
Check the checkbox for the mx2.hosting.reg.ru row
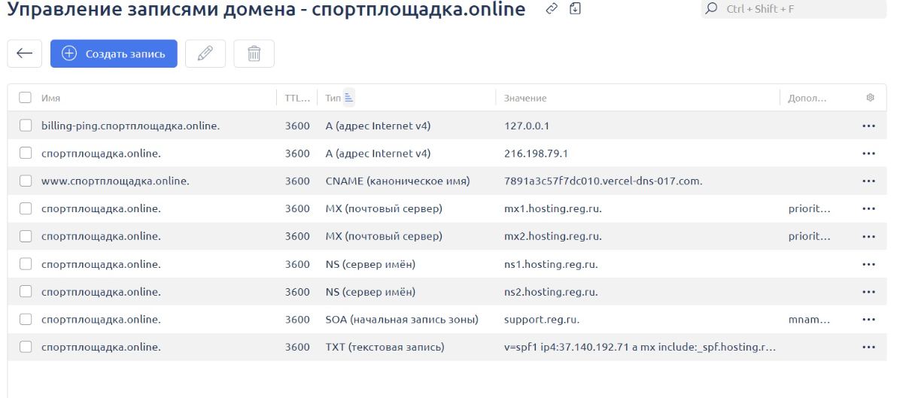pyautogui.click(x=25, y=236)
